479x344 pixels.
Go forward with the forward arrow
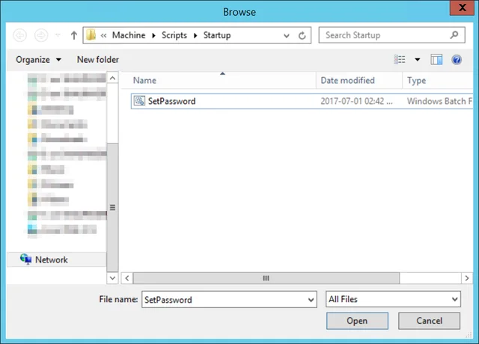(41, 35)
